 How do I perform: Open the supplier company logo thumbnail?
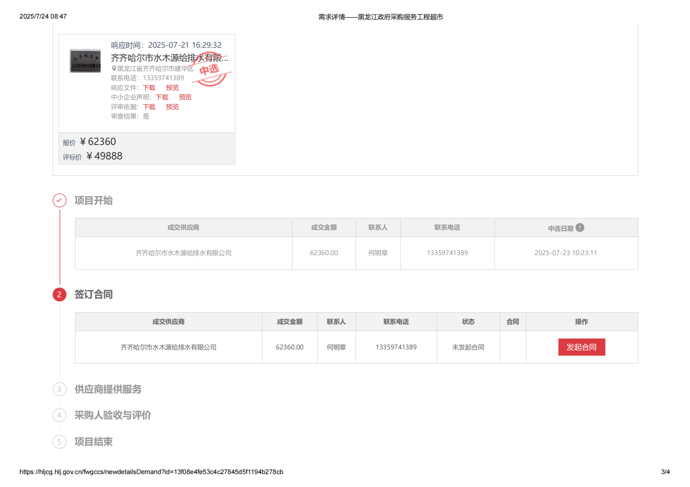pyautogui.click(x=85, y=61)
